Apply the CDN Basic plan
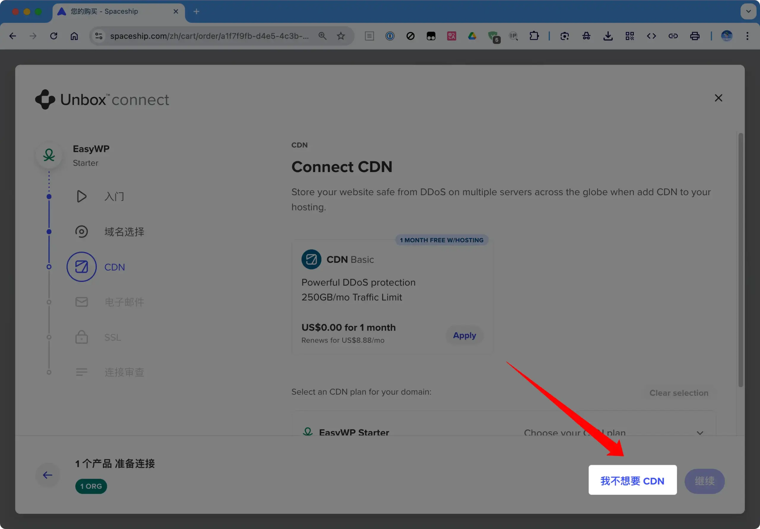The height and width of the screenshot is (529, 760). 464,336
